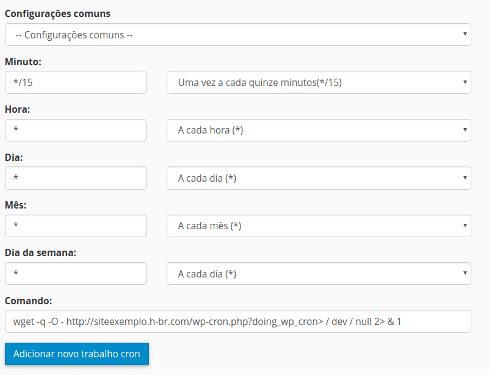Expand the 'A cada mês (*)' dropdown

pyautogui.click(x=318, y=226)
